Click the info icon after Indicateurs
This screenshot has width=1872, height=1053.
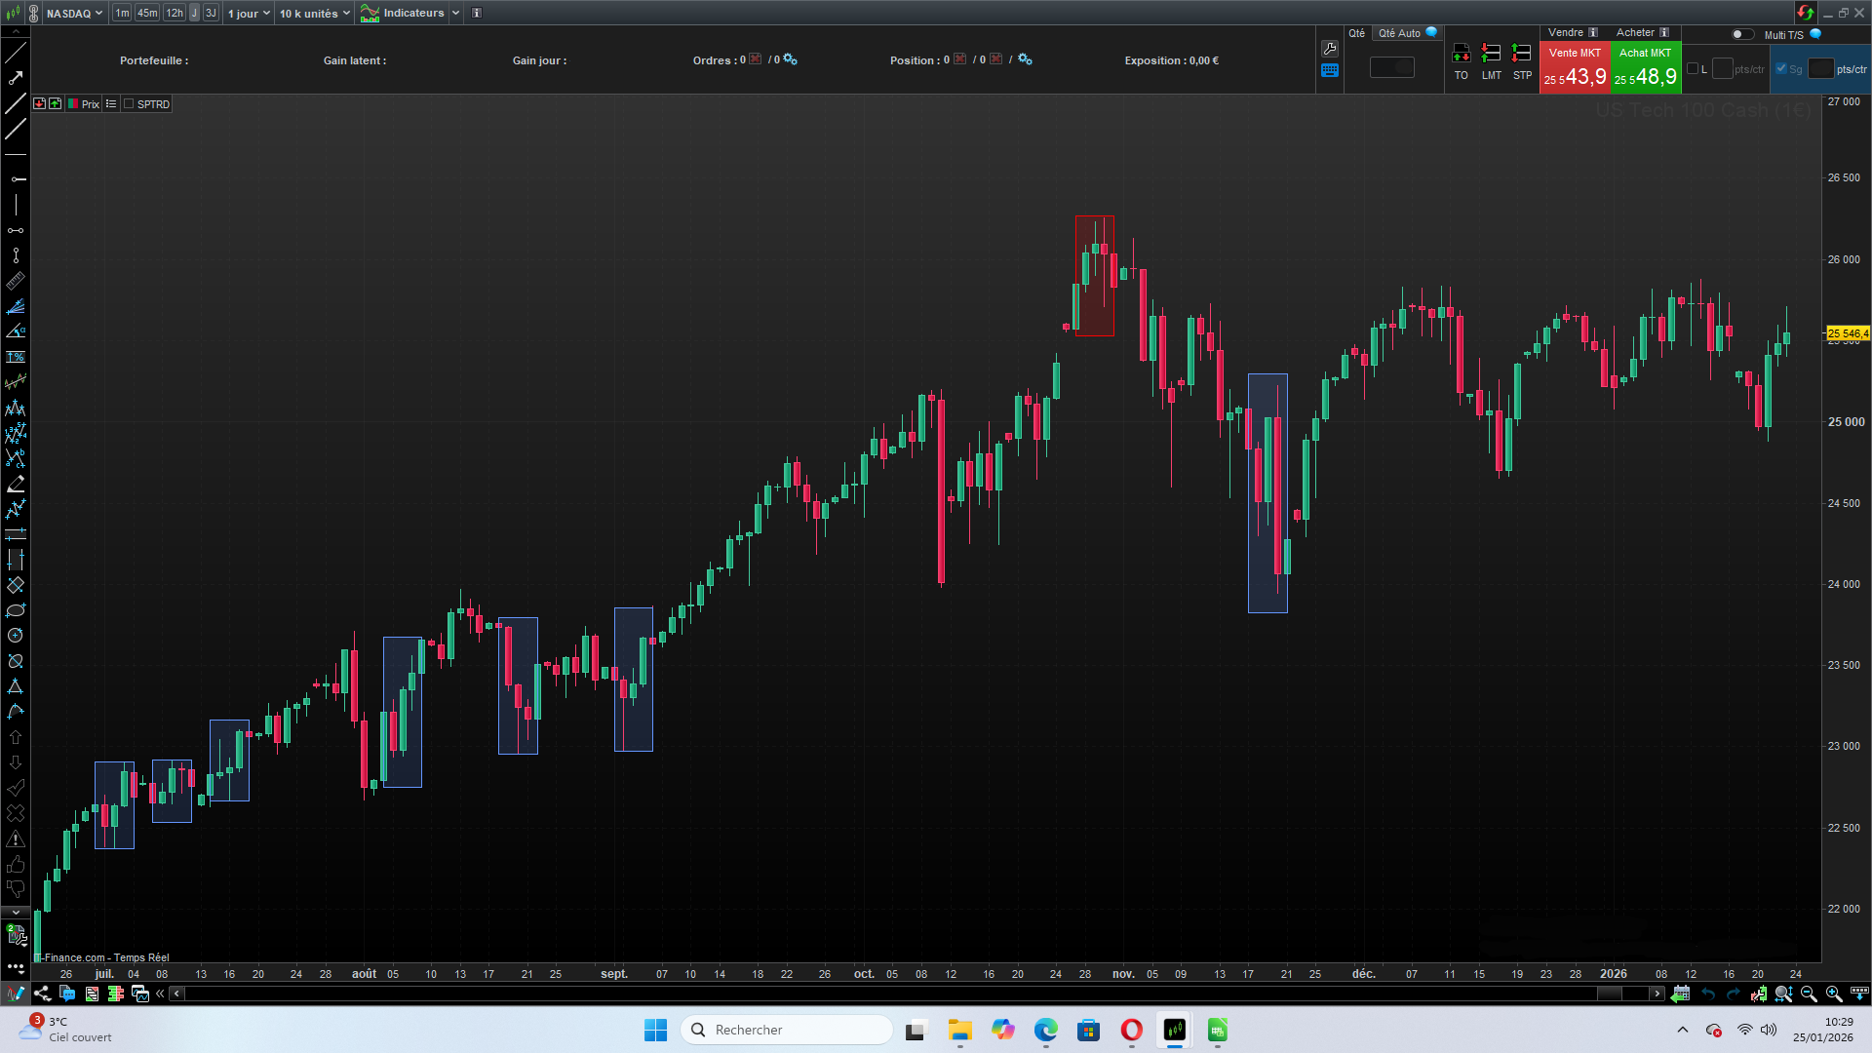pos(477,14)
